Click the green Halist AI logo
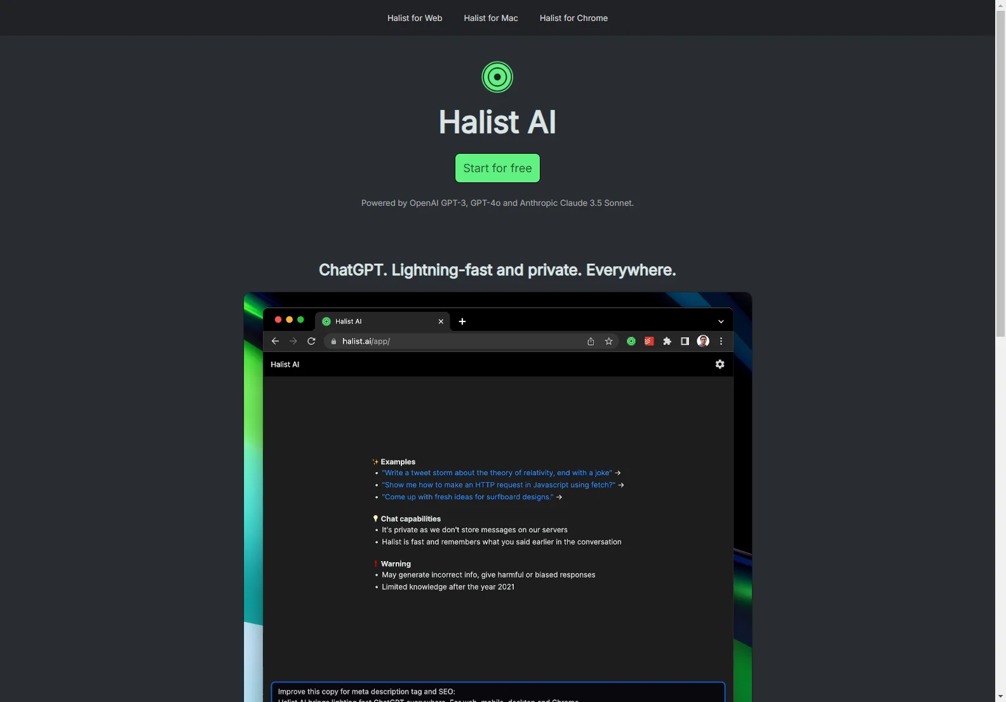1006x702 pixels. click(497, 77)
